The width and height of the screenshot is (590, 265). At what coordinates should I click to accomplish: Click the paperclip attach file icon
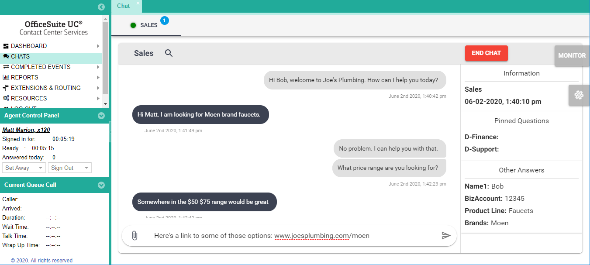[135, 236]
